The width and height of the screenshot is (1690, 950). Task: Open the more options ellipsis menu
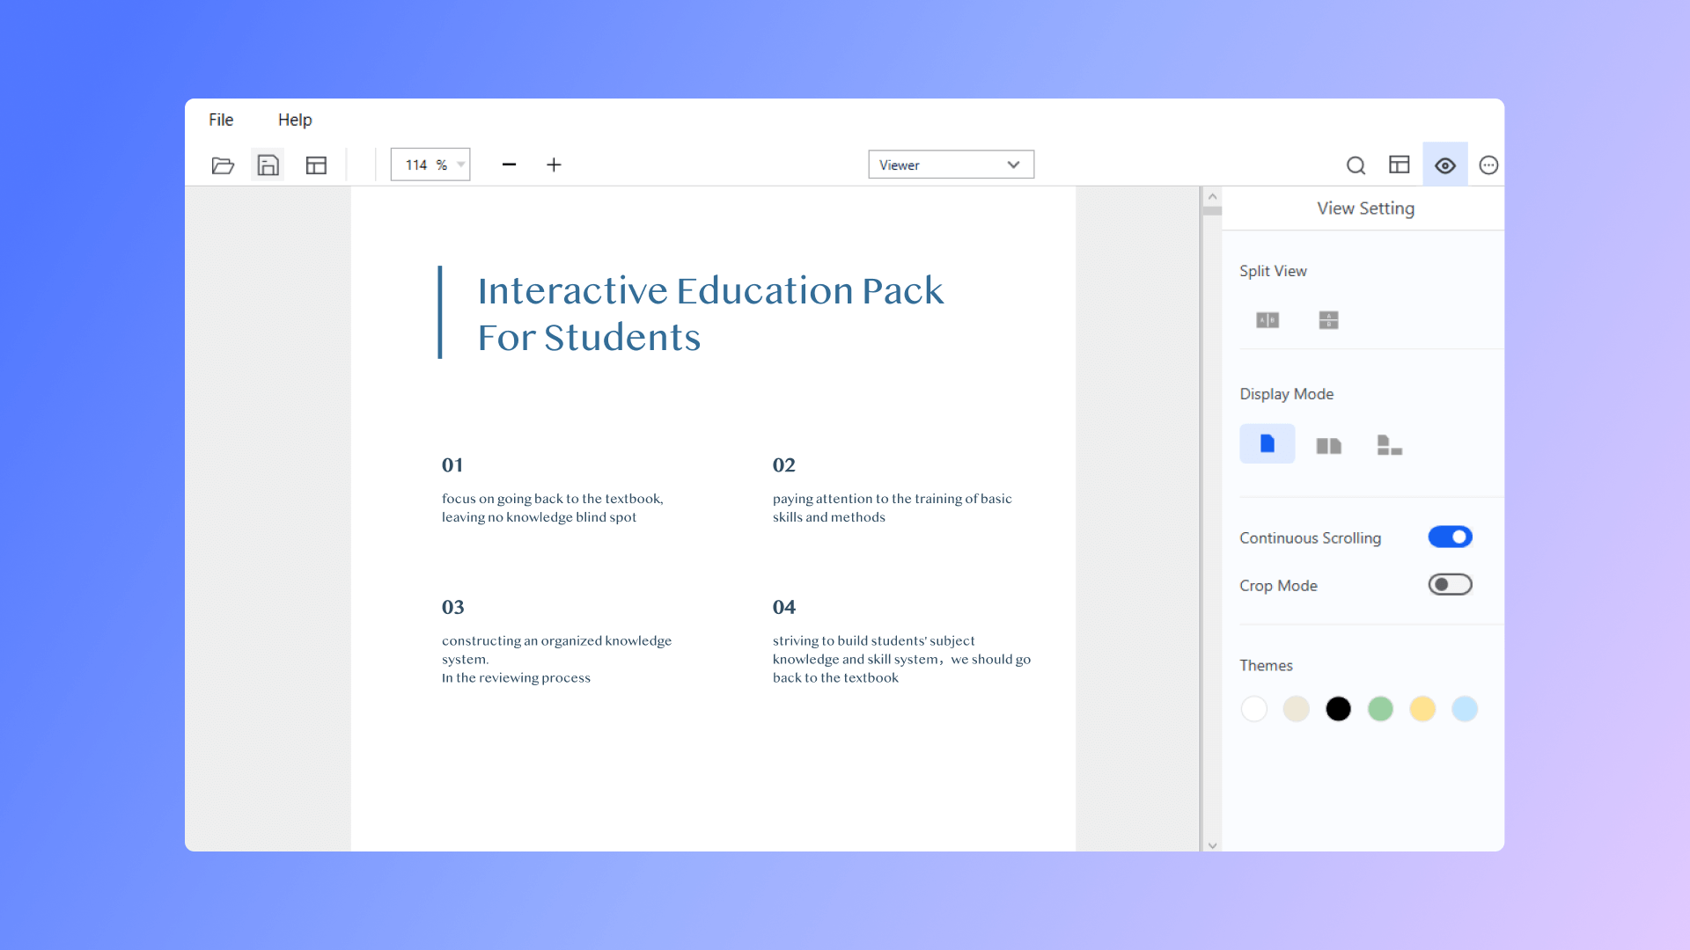(1488, 164)
